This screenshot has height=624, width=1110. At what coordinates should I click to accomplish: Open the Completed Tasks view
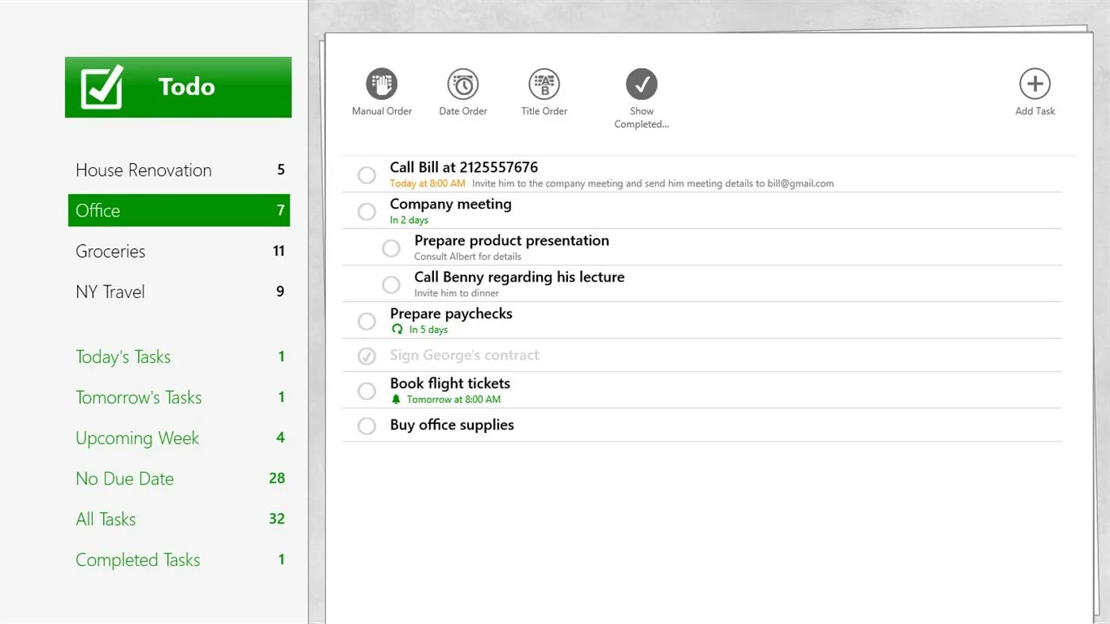(137, 560)
